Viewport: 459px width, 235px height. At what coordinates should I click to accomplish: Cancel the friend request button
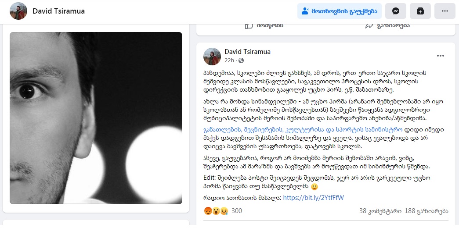pos(340,11)
